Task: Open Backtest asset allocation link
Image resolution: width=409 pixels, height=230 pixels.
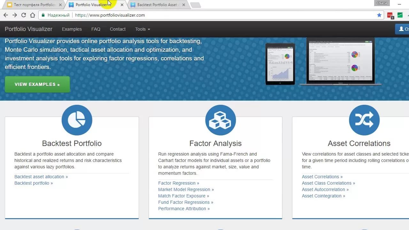Action: [41, 177]
